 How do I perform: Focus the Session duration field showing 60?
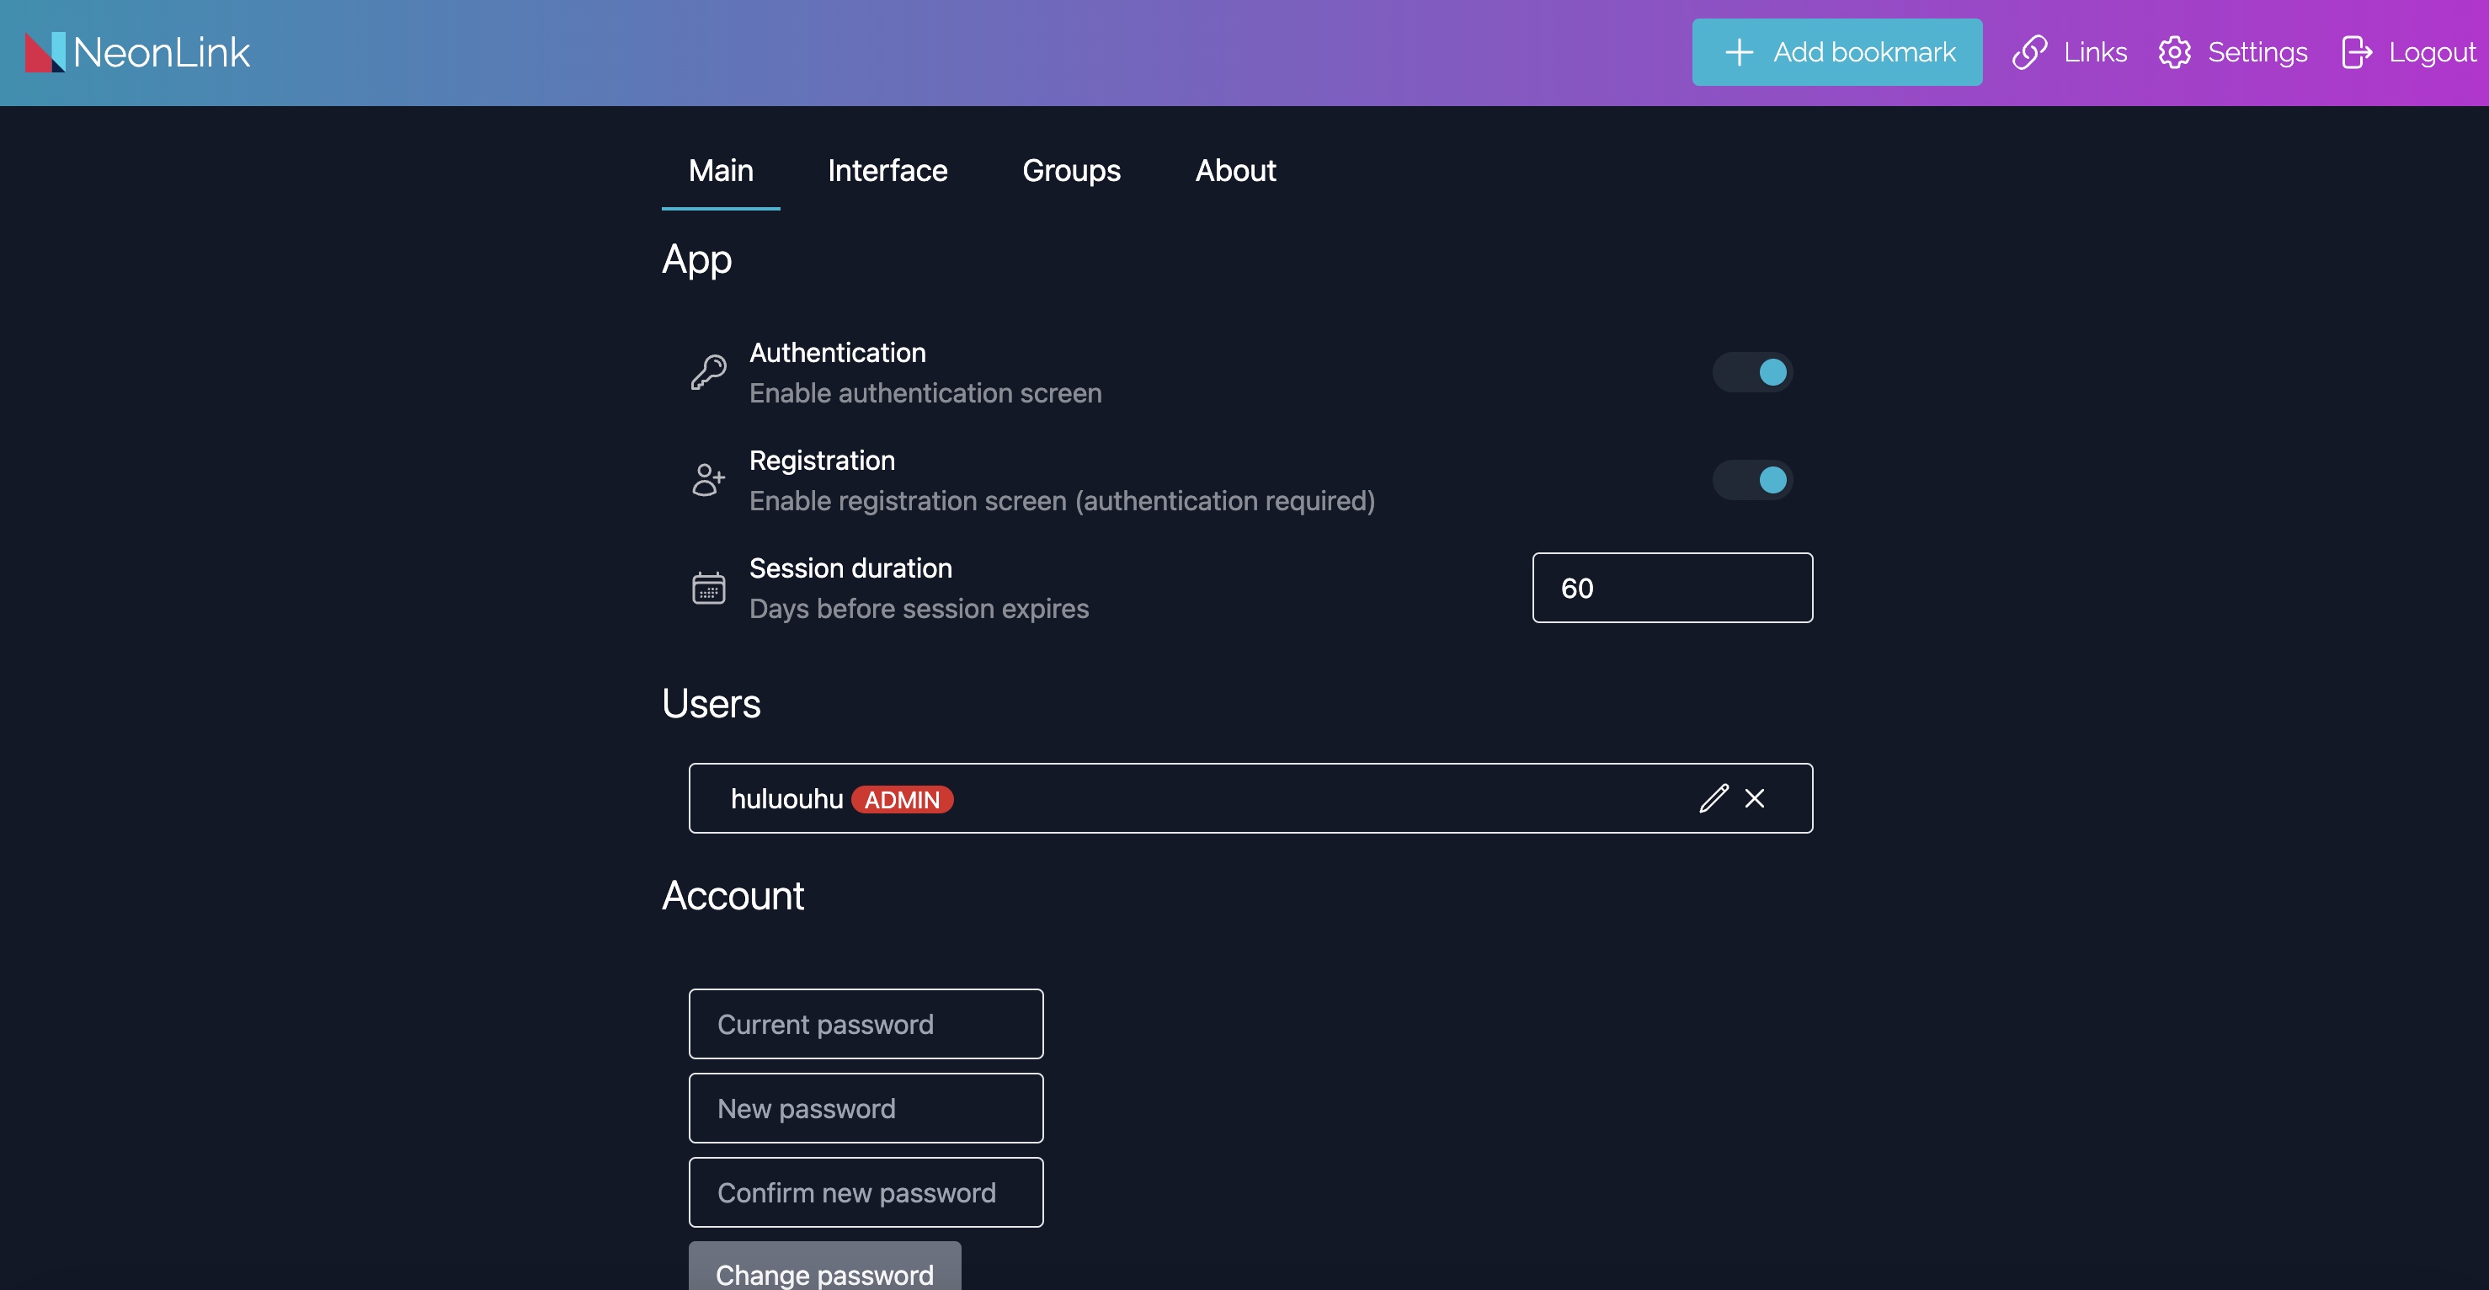pyautogui.click(x=1671, y=588)
